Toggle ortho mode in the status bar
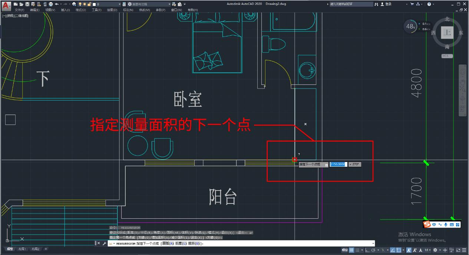The width and height of the screenshot is (469, 255). click(x=367, y=249)
